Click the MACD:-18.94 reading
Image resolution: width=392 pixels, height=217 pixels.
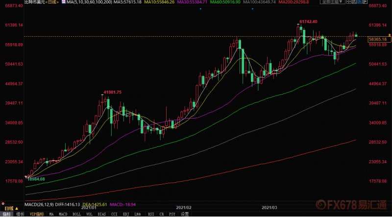(122, 204)
